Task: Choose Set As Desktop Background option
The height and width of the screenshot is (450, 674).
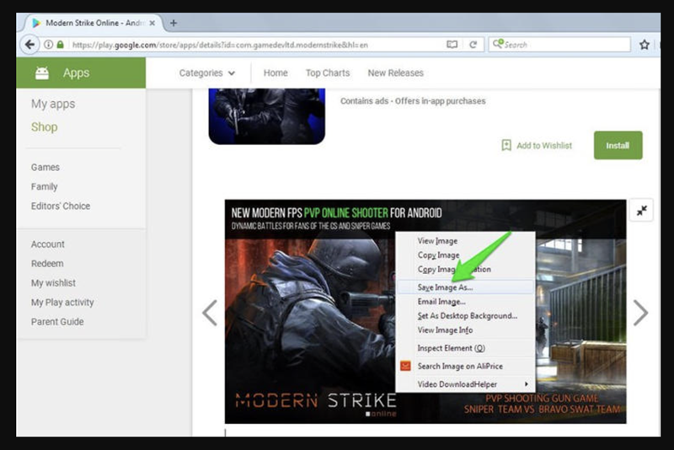Action: tap(467, 315)
